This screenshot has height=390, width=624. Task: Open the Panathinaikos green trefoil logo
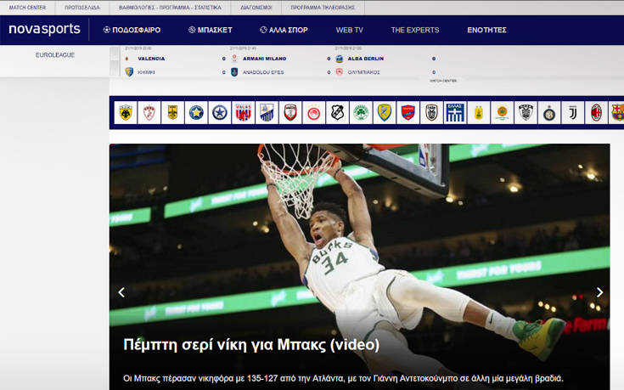[x=361, y=113]
